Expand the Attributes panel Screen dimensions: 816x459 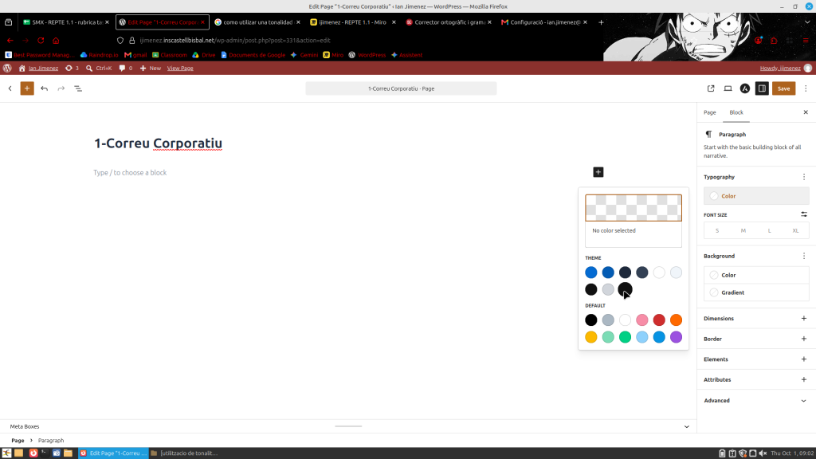pyautogui.click(x=755, y=379)
